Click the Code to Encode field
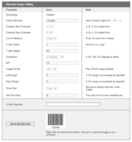This screenshot has width=132, height=142. click(x=62, y=20)
